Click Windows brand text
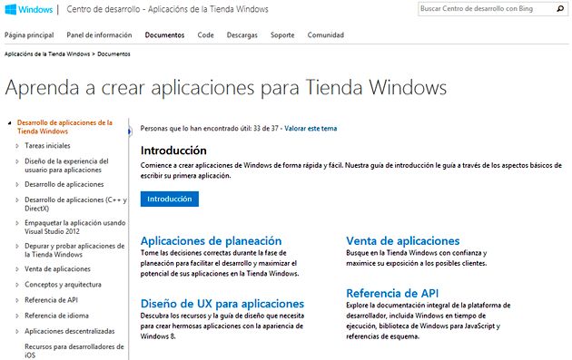572x360 pixels. tap(35, 9)
